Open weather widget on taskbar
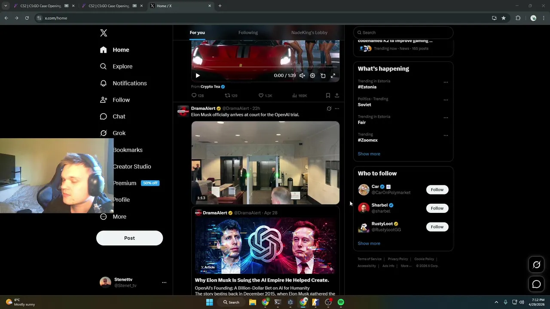The image size is (550, 309). (x=20, y=302)
